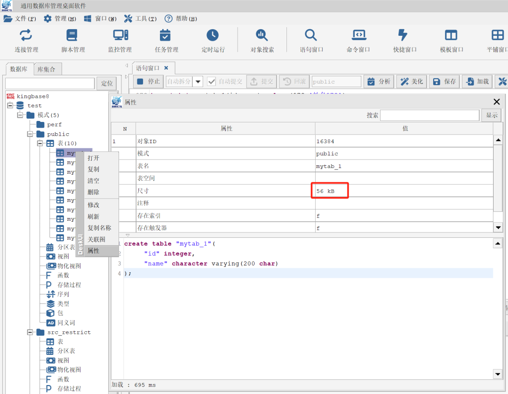
Task: Collapse the src_restrict schema node
Action: click(31, 332)
